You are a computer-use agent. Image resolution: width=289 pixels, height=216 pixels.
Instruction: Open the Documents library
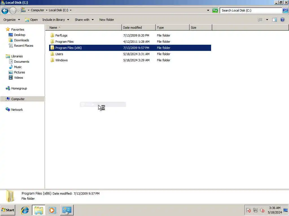click(x=21, y=62)
